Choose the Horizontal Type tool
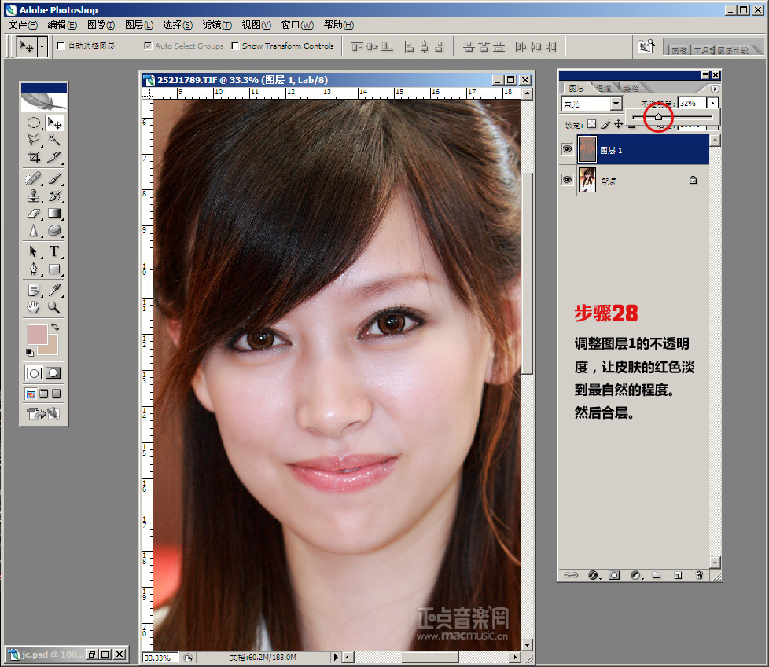769x667 pixels. 54,251
